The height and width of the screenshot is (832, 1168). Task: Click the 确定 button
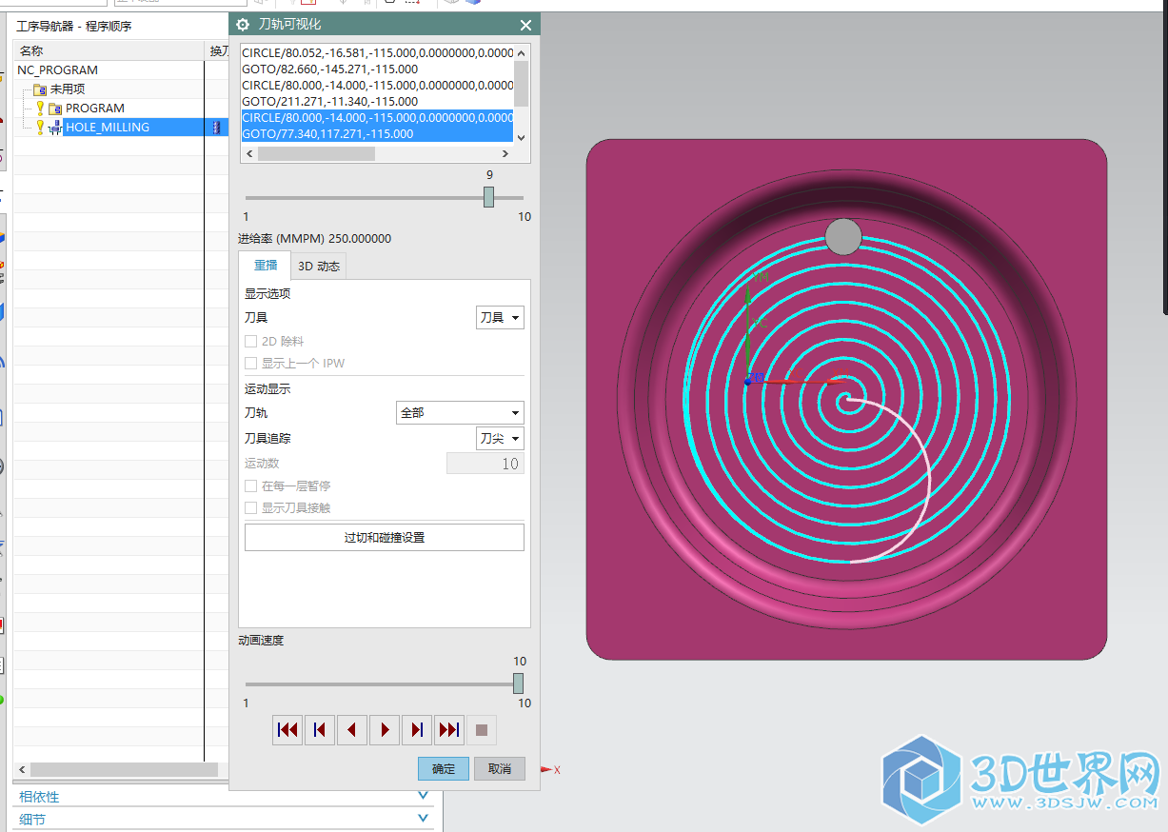click(x=444, y=769)
